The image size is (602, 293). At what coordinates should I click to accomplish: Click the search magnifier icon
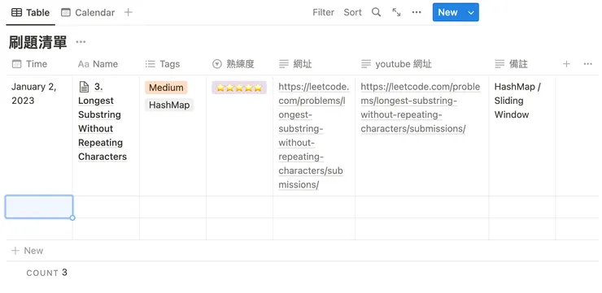[x=376, y=13]
